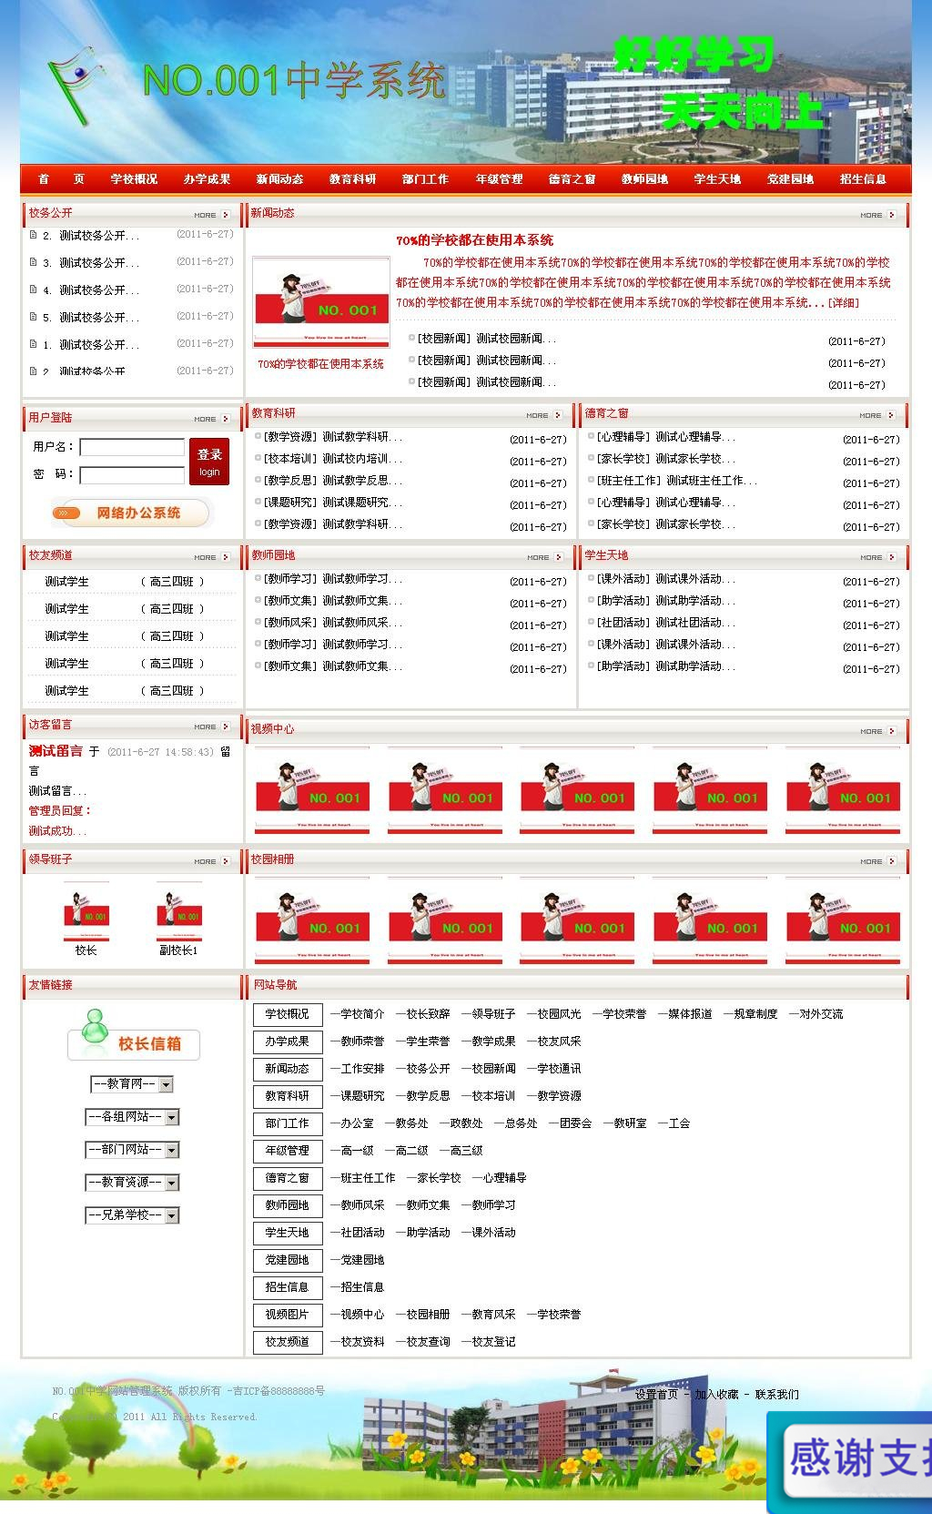Click the 测试留言 guestbook title

pos(56,751)
